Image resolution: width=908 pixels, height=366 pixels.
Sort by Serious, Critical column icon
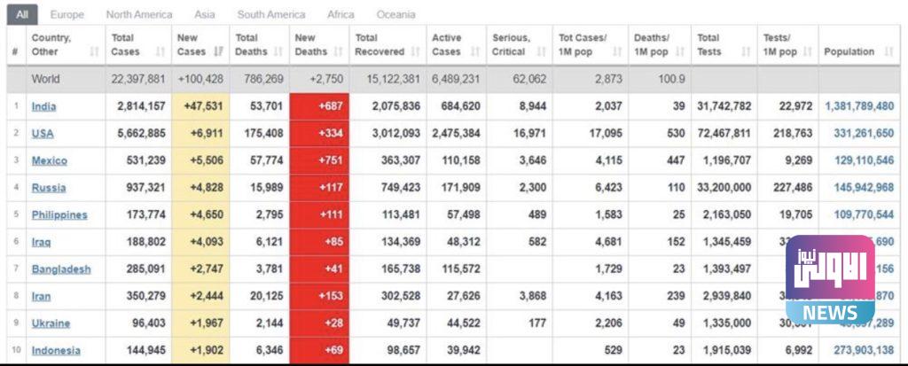pyautogui.click(x=540, y=51)
